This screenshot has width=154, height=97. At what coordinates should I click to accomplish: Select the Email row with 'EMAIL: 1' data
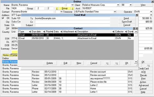pos(76,38)
